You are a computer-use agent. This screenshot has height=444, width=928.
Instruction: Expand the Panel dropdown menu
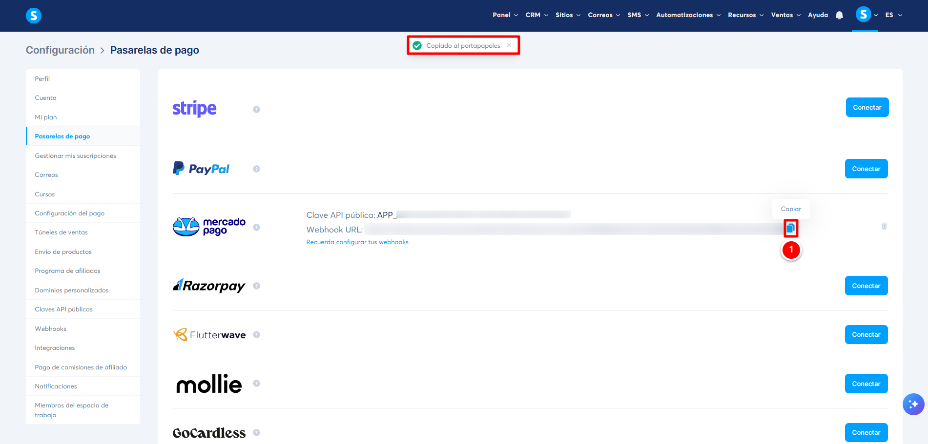coord(505,15)
